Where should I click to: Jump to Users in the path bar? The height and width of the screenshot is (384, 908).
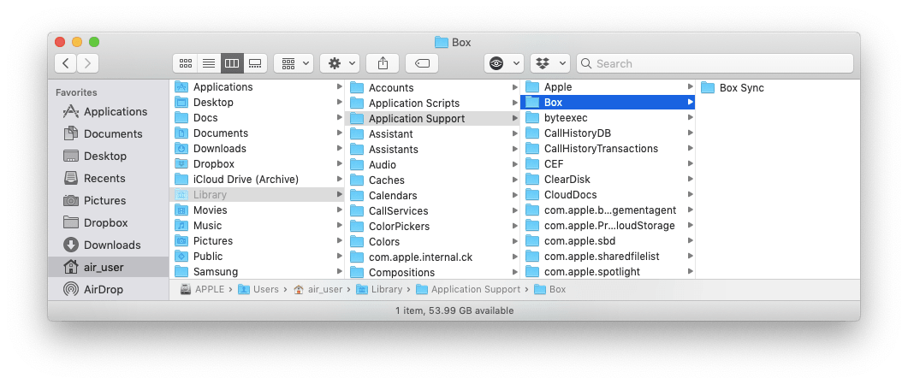tap(258, 289)
